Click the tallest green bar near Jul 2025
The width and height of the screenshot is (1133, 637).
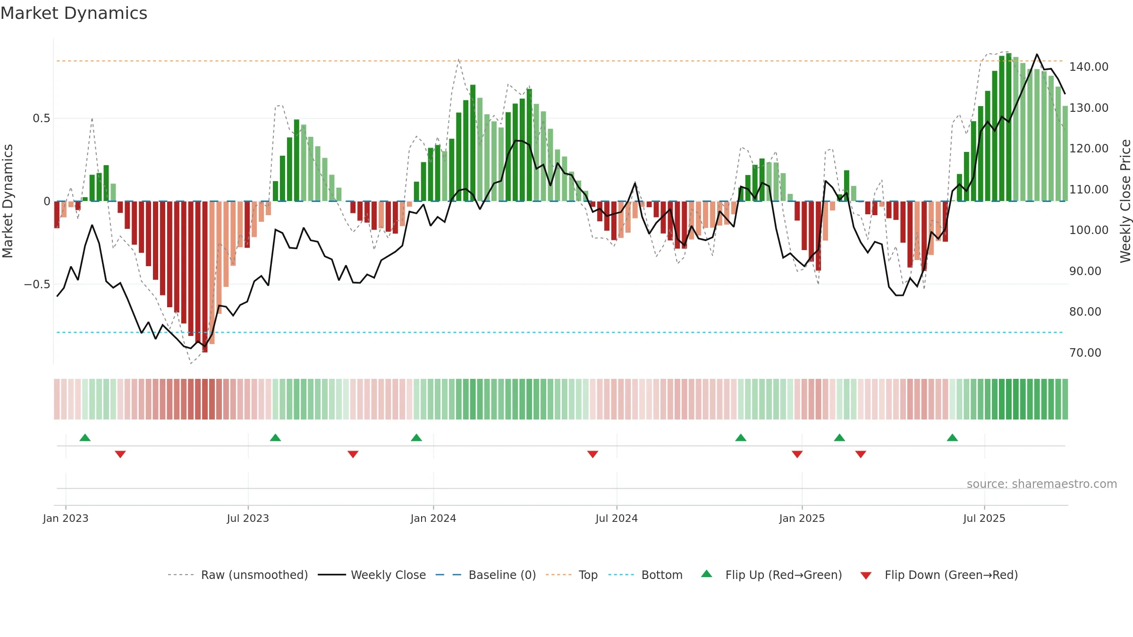tap(1008, 127)
